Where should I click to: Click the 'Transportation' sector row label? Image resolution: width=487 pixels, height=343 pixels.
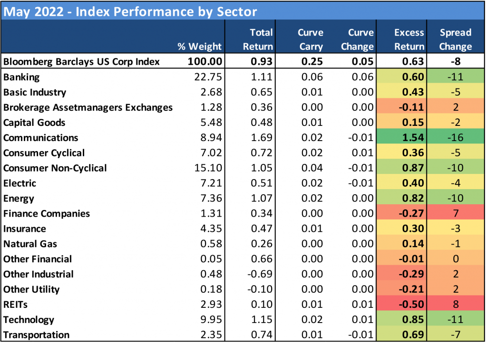(36, 335)
